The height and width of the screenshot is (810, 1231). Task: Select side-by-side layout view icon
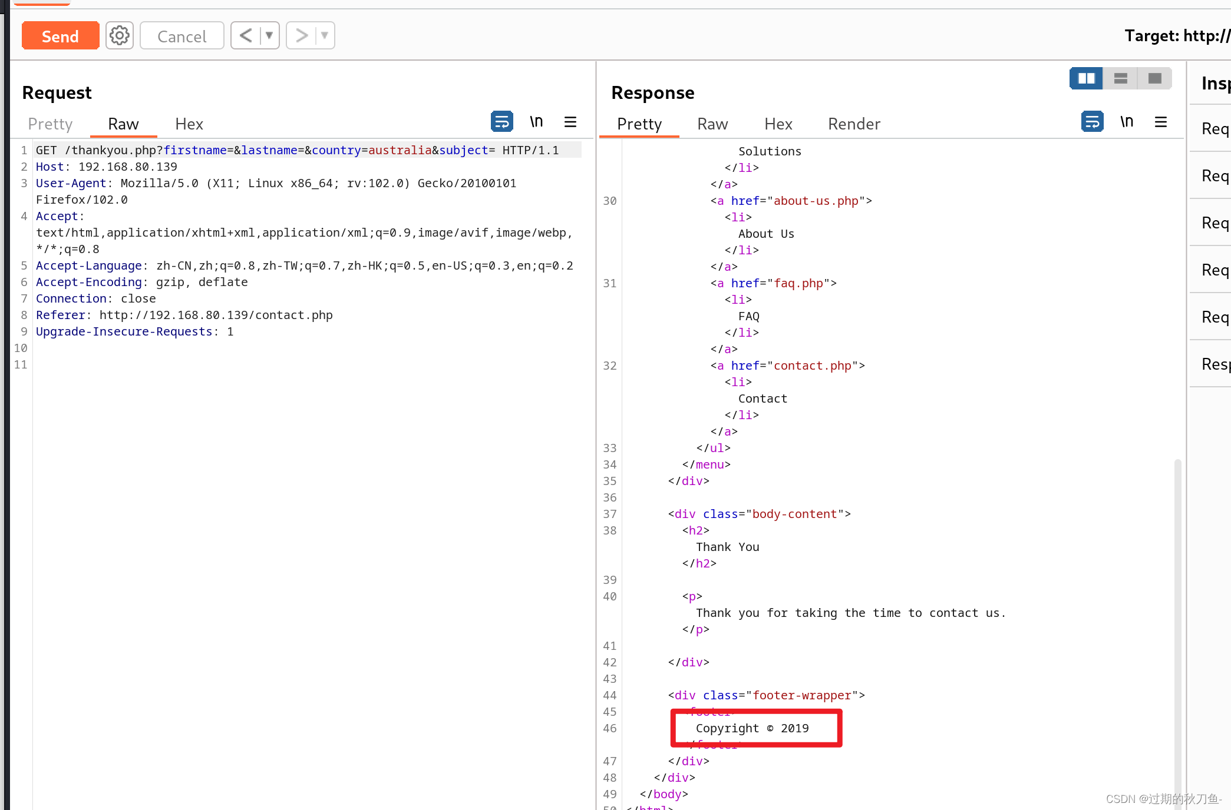1086,78
